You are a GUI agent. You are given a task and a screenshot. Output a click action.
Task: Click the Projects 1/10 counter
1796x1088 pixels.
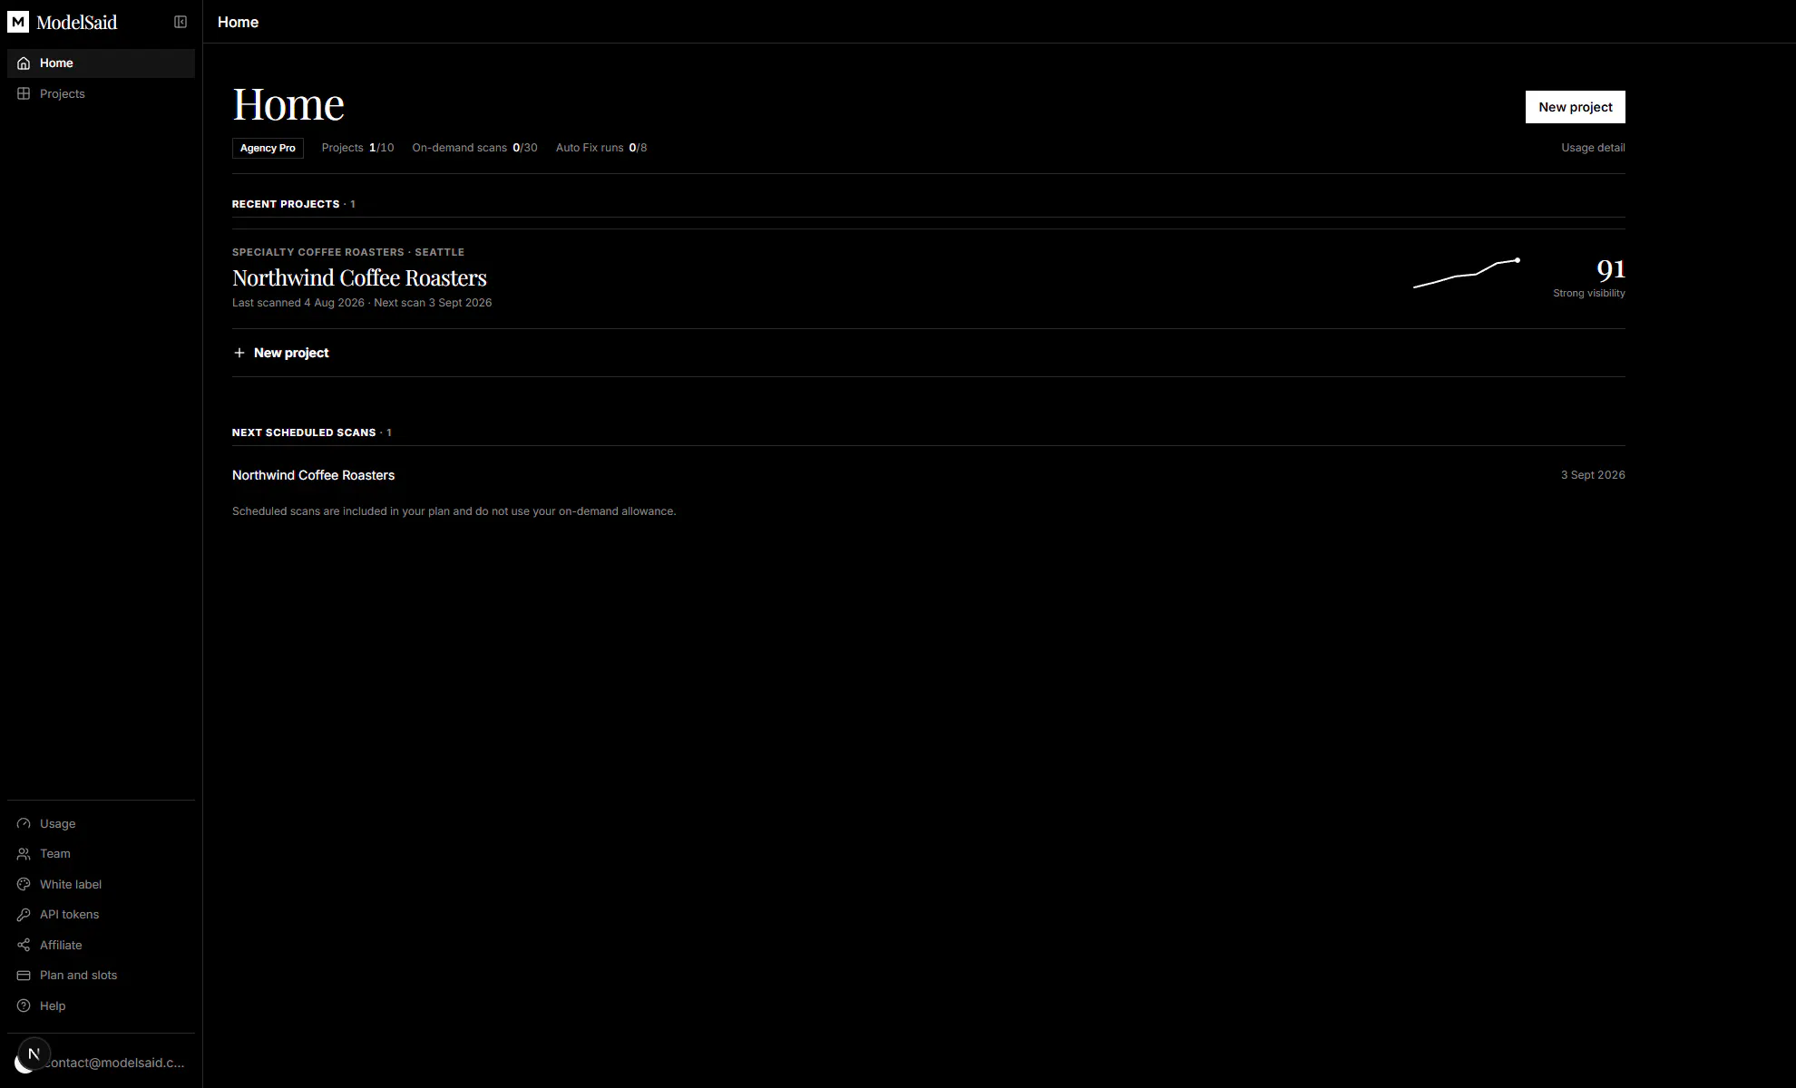(x=357, y=148)
